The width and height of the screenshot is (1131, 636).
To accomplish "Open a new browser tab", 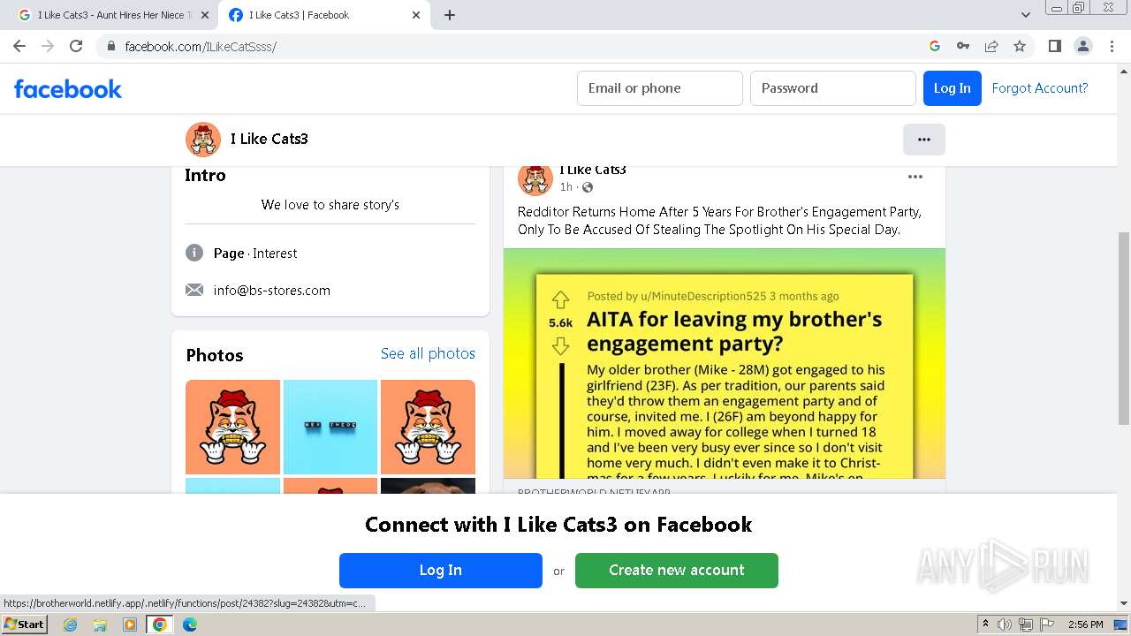I will click(450, 15).
